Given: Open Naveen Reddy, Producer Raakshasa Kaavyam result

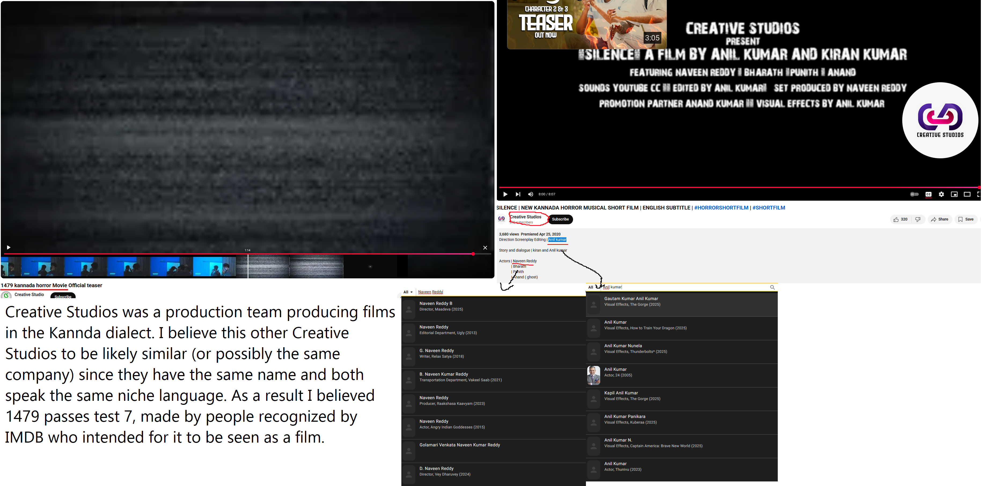Looking at the screenshot, I should tap(493, 404).
